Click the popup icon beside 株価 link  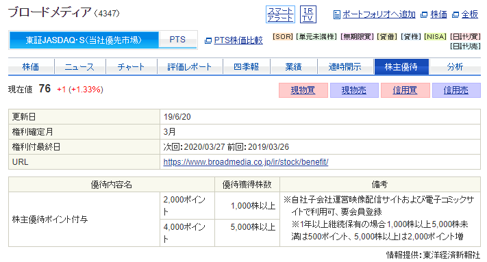pos(423,14)
